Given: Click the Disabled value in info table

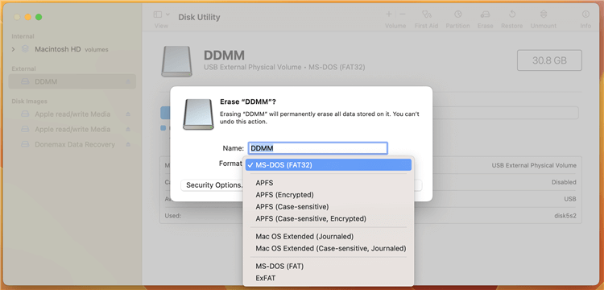Looking at the screenshot, I should [x=564, y=182].
